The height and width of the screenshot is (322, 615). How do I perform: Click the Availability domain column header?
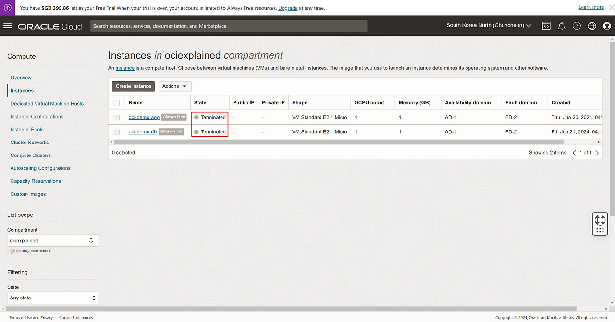coord(468,103)
